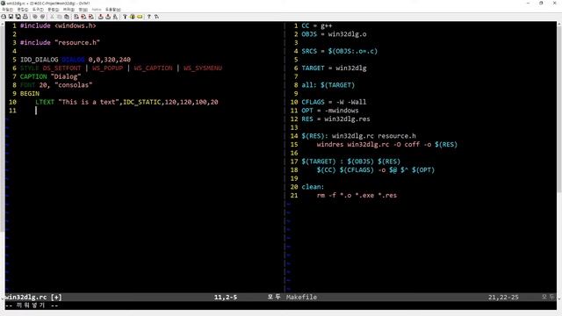Open the File (파일) menu
562x316 pixels.
[x=8, y=10]
